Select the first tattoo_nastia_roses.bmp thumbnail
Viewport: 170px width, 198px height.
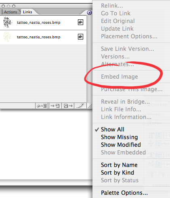tap(7, 22)
